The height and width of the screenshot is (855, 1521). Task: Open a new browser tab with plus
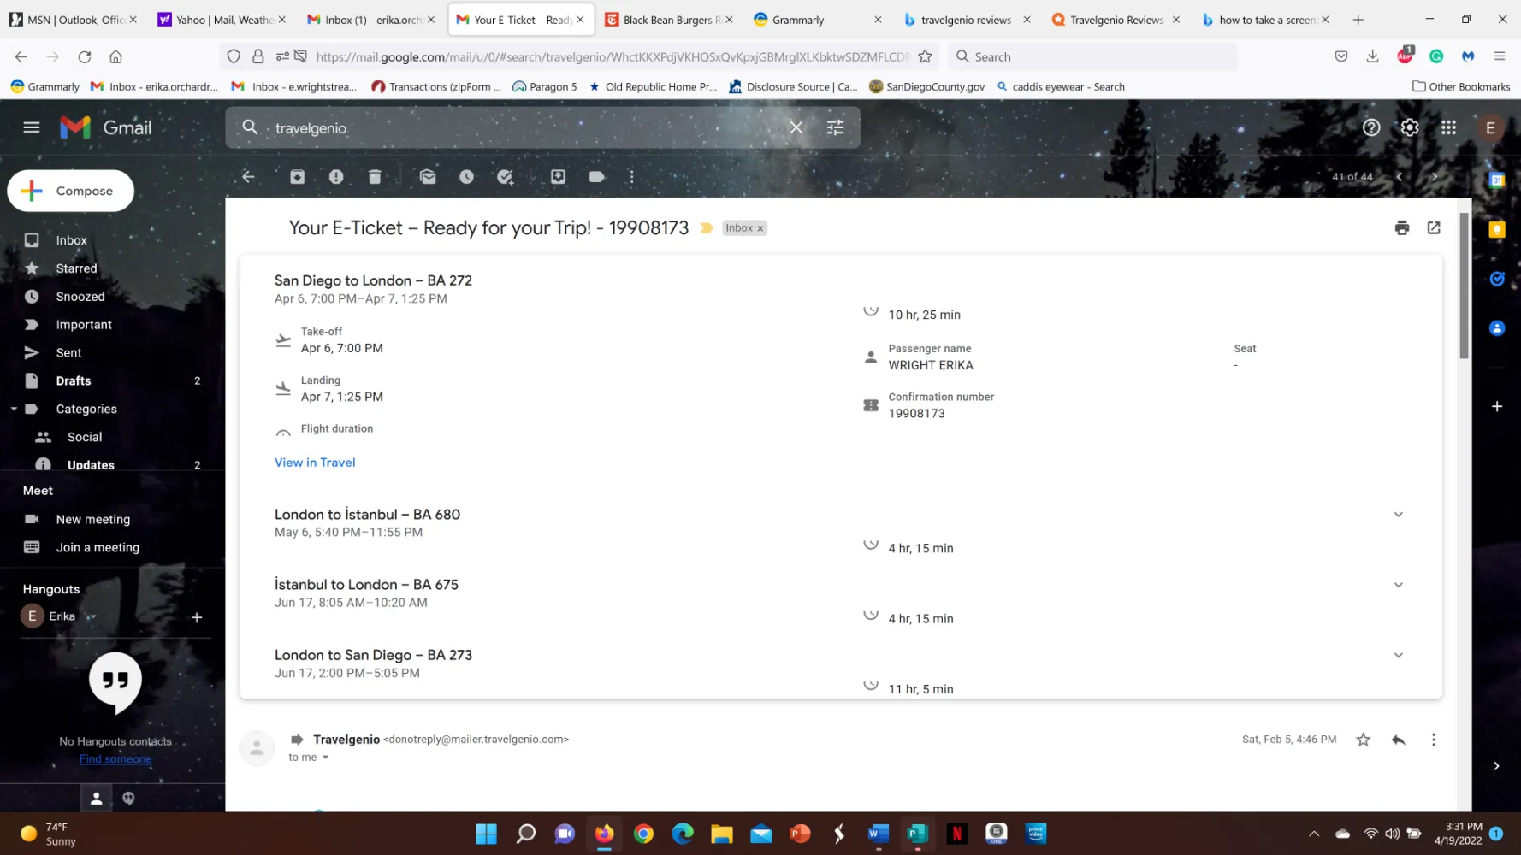[x=1358, y=20]
